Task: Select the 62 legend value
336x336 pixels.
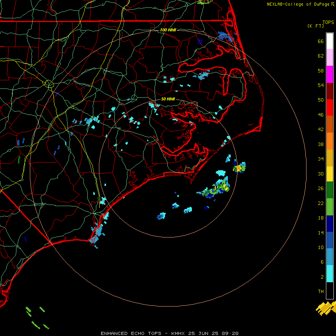Action: click(321, 56)
